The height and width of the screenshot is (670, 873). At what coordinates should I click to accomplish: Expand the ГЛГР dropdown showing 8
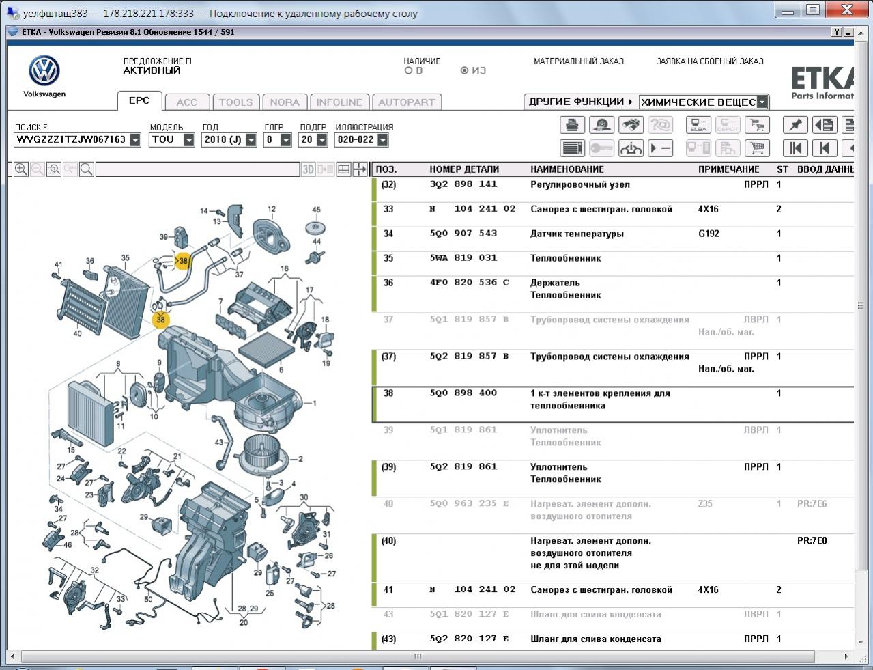(x=285, y=140)
